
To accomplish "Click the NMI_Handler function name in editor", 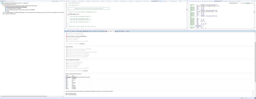I will point(73,14).
